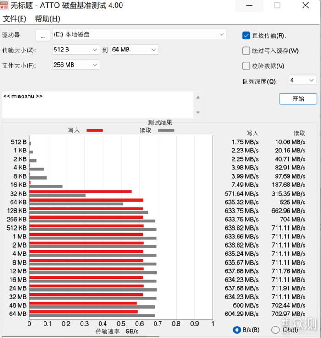Enable the 校验数据(V) checkbox
Screen dimensions: 321x338
coord(246,66)
